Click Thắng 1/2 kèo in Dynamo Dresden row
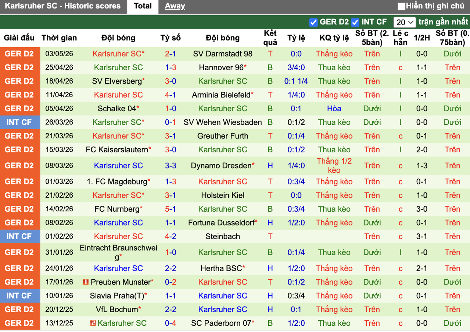 tap(334, 166)
